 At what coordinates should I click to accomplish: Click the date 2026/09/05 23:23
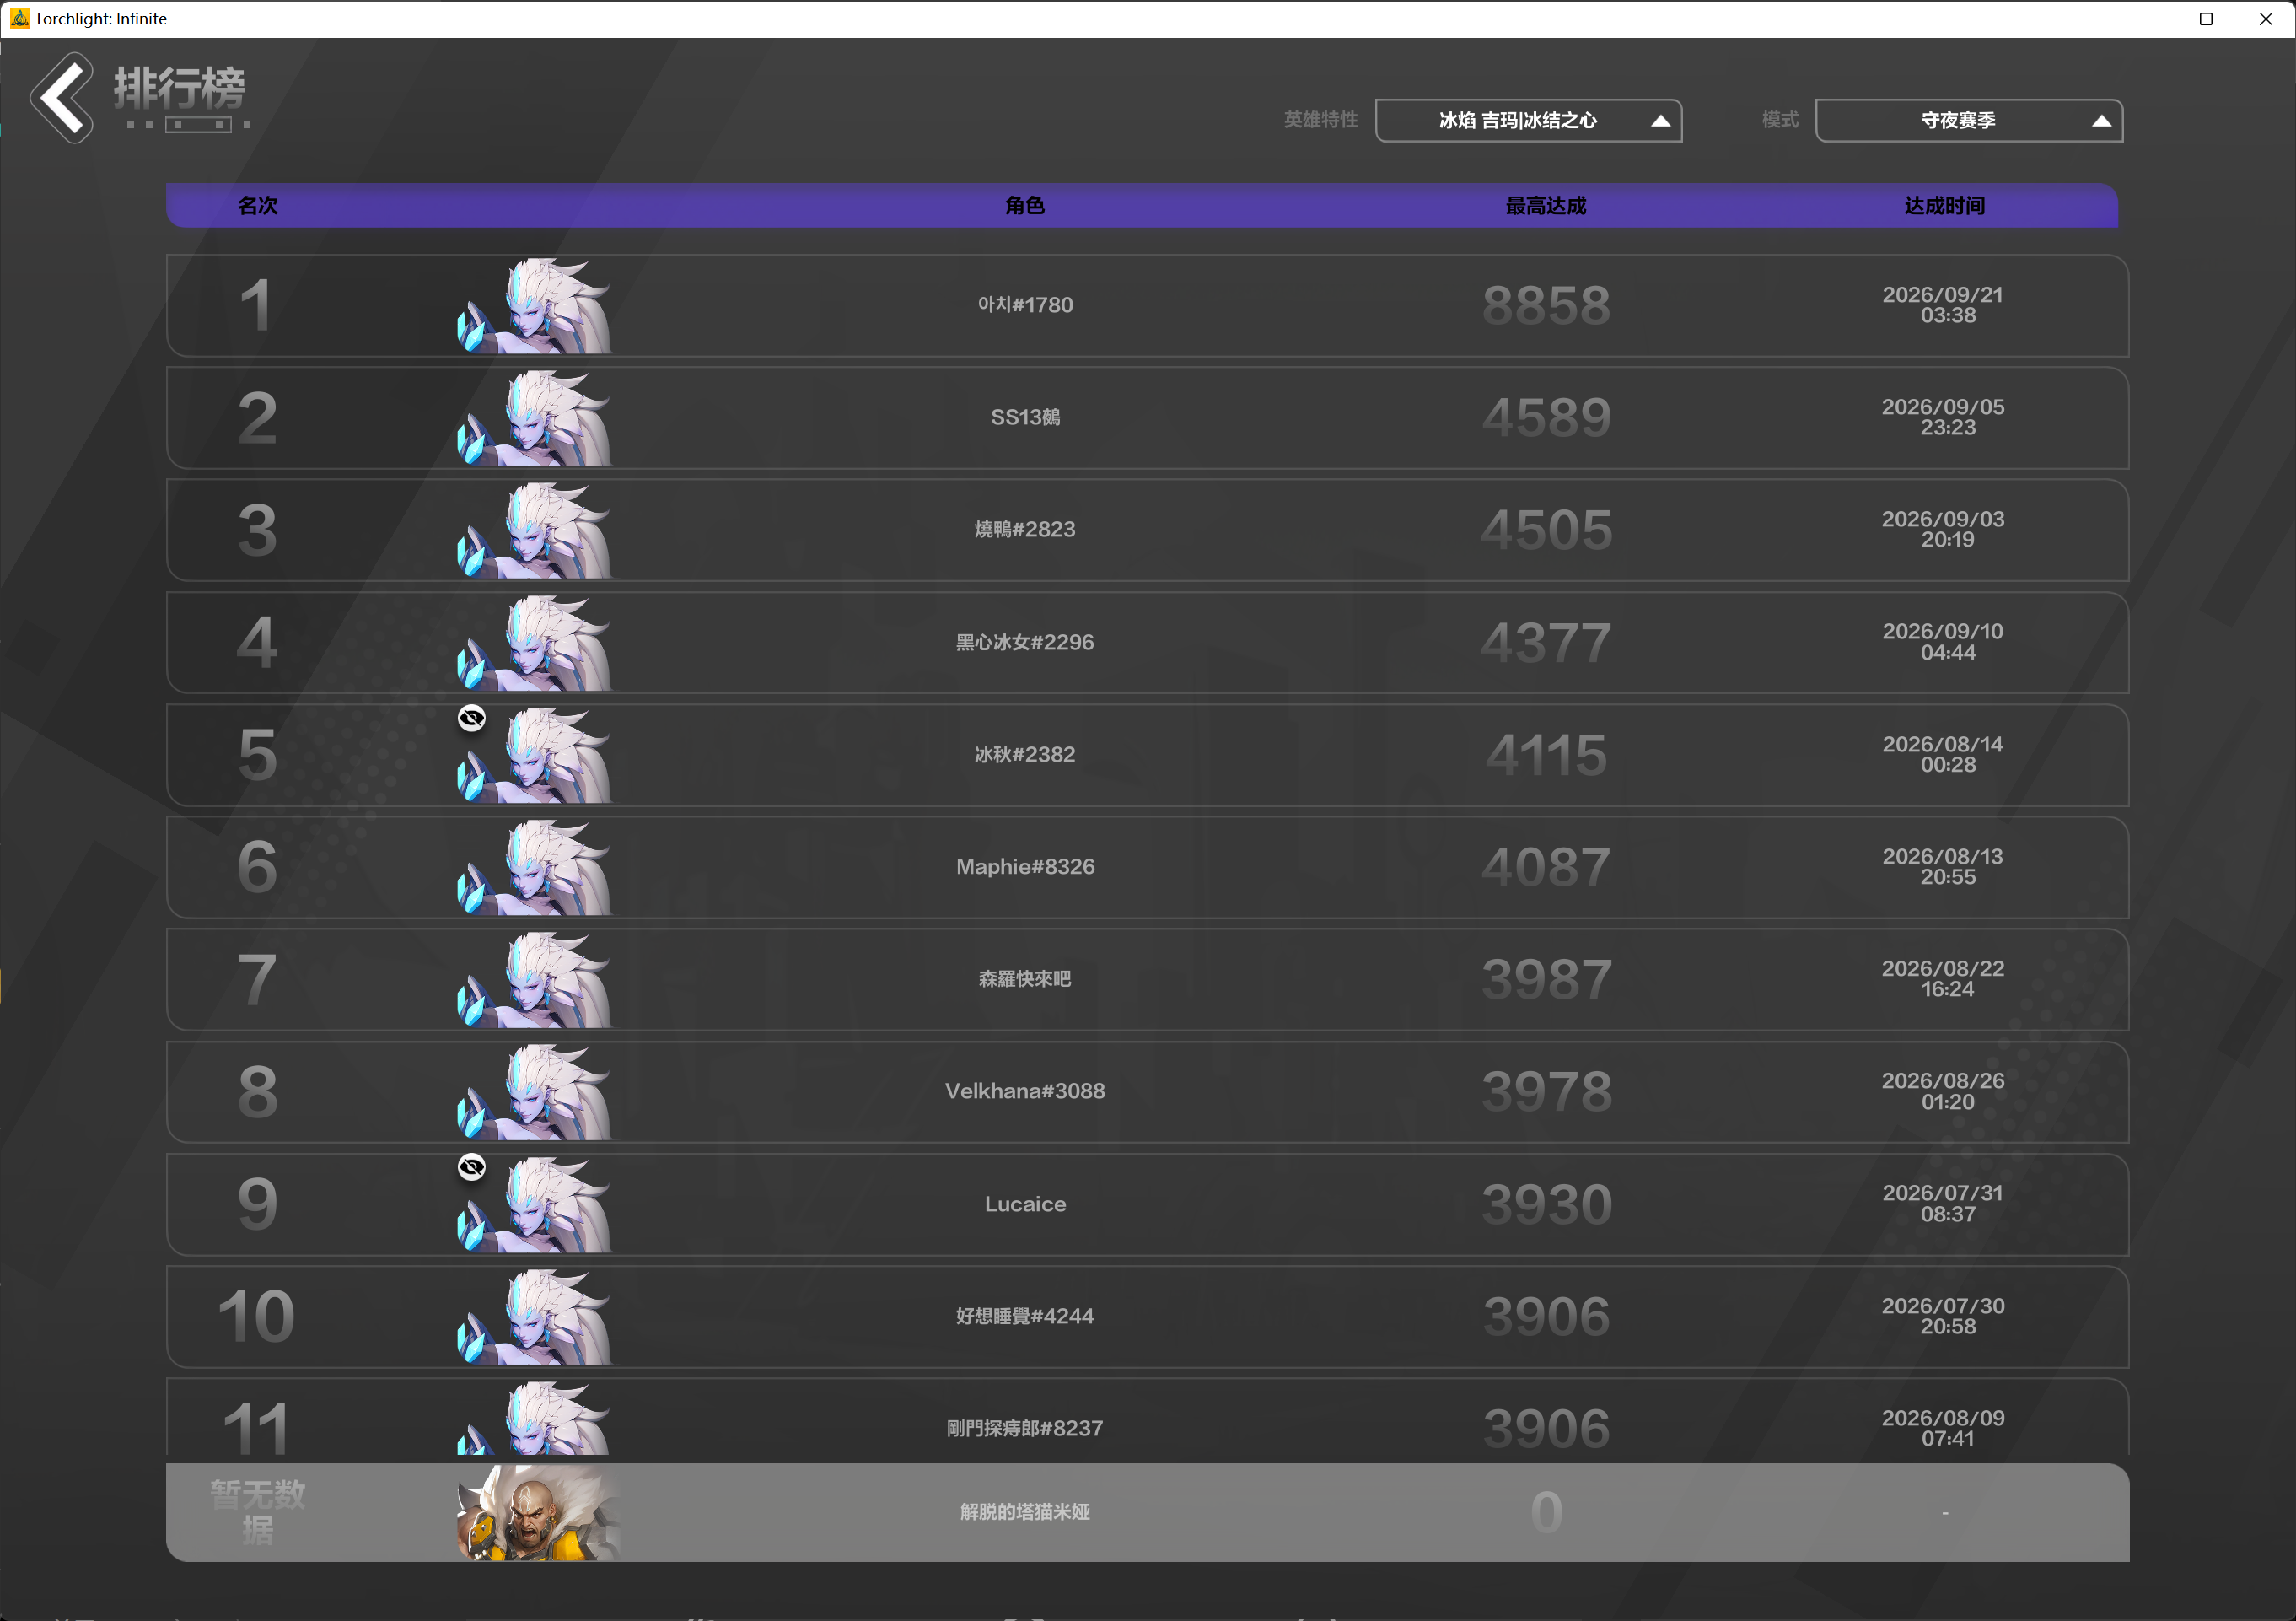pyautogui.click(x=1944, y=417)
